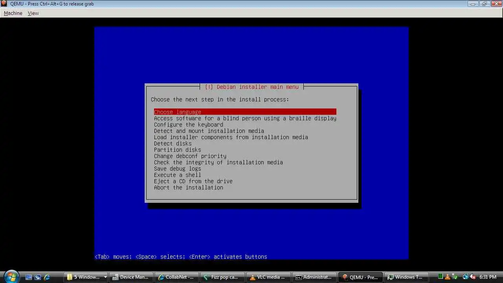Screen dimensions: 503x283
Task: Select 'Check the integrity of installation media'
Action: coord(218,162)
